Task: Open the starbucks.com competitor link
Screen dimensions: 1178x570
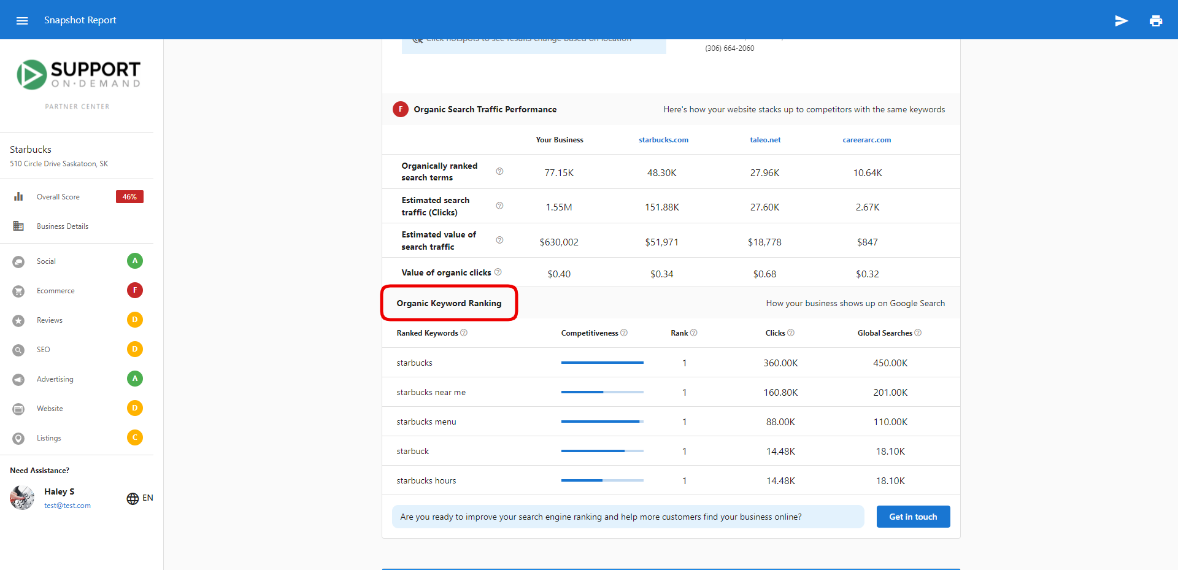Action: point(663,140)
